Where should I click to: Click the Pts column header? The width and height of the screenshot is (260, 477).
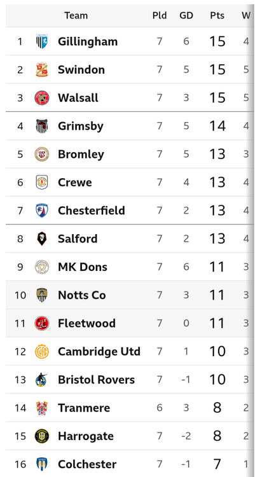(217, 15)
